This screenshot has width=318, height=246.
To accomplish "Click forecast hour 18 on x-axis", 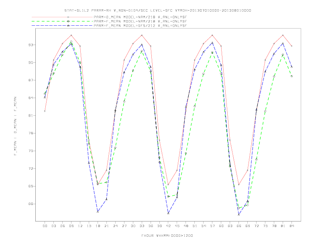I will [x=98, y=226].
